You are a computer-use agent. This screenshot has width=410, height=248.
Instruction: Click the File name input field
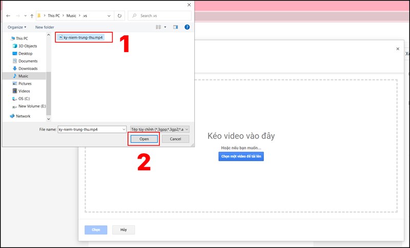click(x=90, y=129)
